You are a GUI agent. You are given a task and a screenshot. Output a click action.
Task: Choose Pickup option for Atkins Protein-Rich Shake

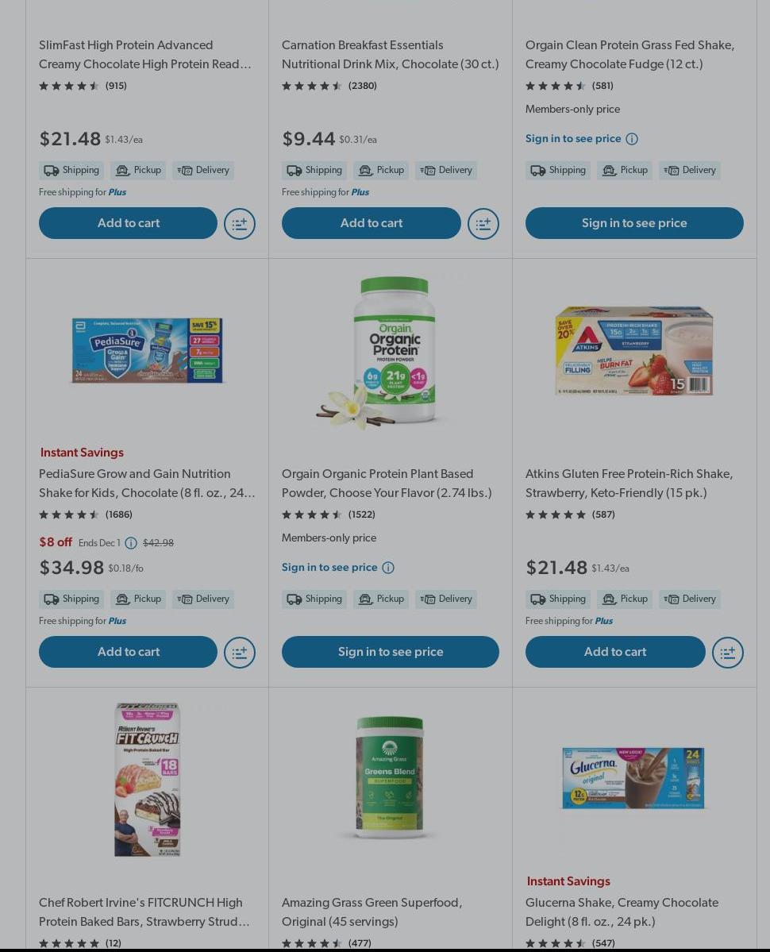(625, 599)
